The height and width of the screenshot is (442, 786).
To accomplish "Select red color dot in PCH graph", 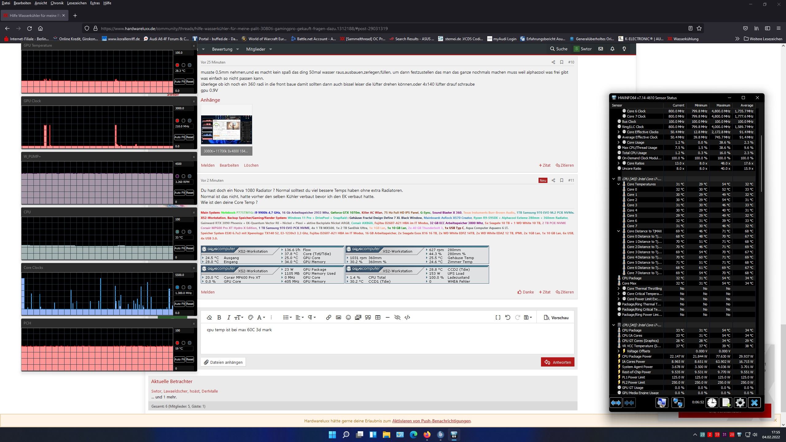I will click(177, 343).
